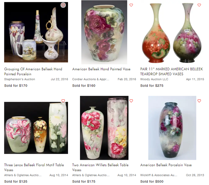View the pair of teardrop vases image

(172, 33)
